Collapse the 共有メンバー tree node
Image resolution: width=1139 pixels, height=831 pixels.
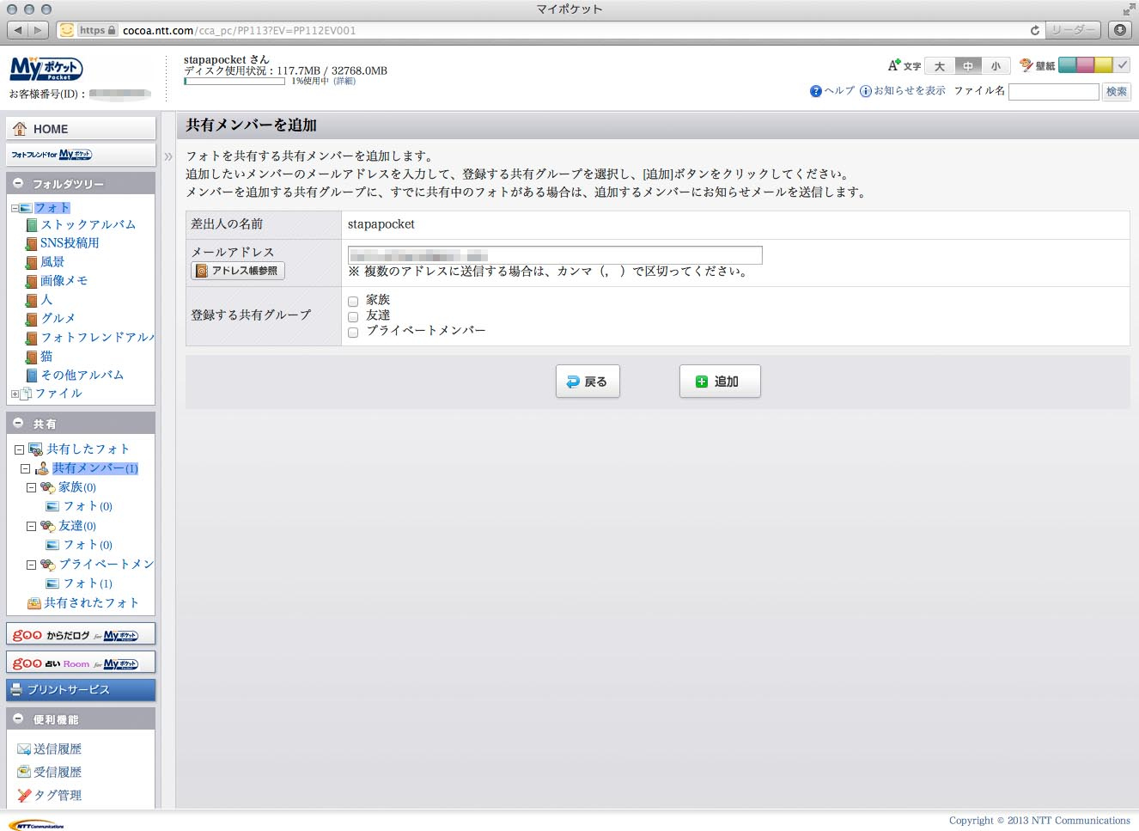pyautogui.click(x=25, y=468)
